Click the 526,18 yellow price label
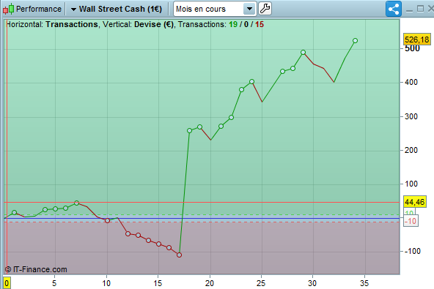Viewport: 434px width, 289px height. (x=416, y=40)
